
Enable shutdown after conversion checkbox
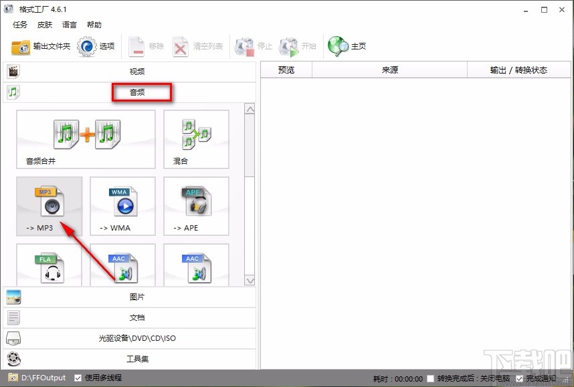(x=430, y=378)
